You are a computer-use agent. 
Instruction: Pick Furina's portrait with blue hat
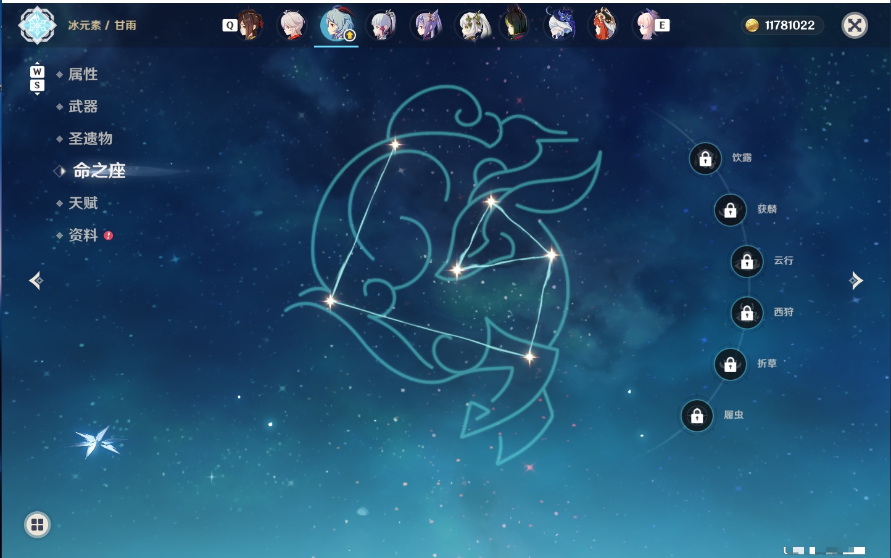click(x=560, y=24)
